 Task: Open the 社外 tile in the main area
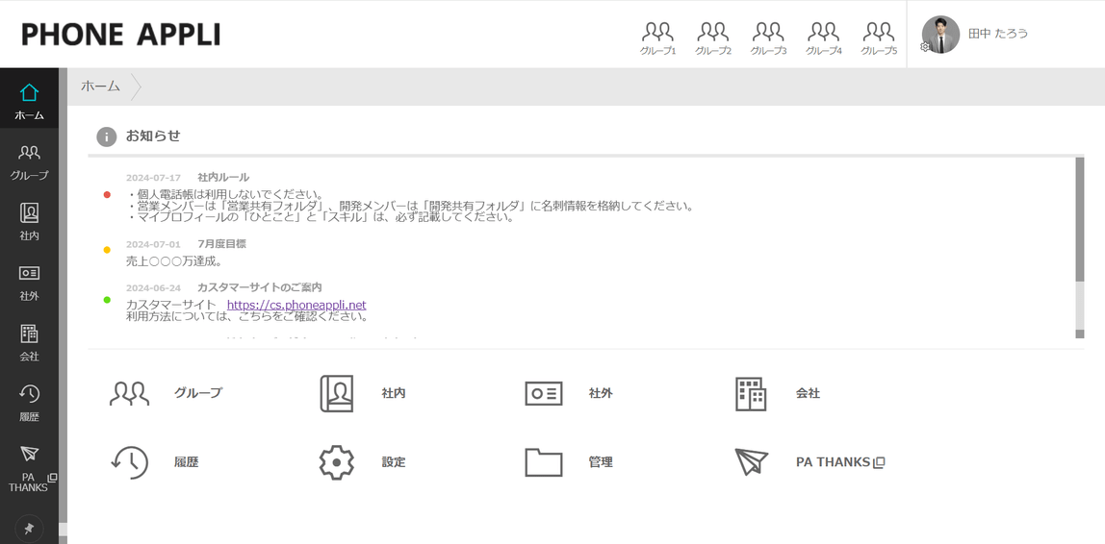pos(569,393)
